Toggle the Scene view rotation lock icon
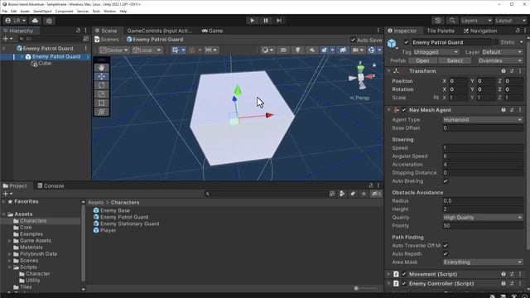Viewport: 530px width, 298px height. (x=374, y=65)
